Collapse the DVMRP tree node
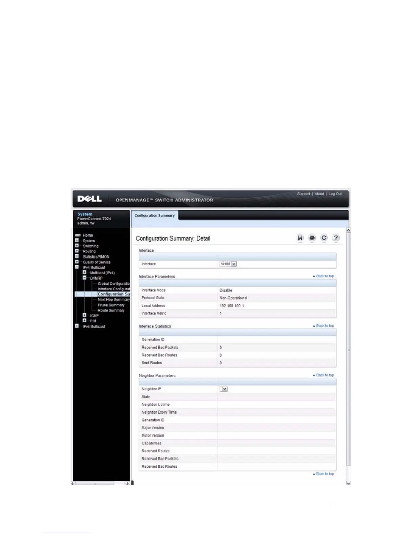Screen dimensions: 414x536 click(x=84, y=278)
